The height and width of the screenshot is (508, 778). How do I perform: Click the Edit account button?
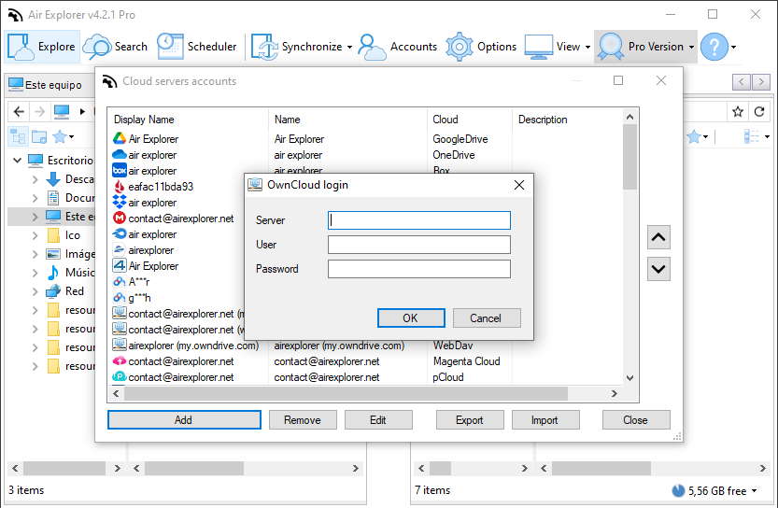tap(378, 419)
